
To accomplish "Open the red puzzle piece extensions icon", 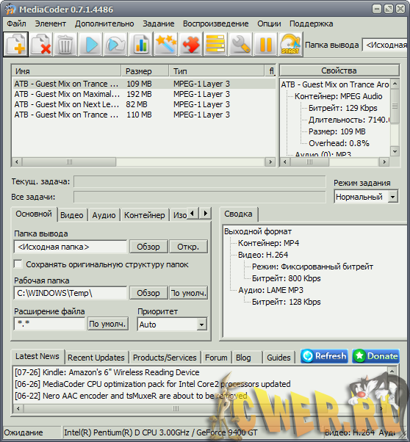I will pos(191,44).
